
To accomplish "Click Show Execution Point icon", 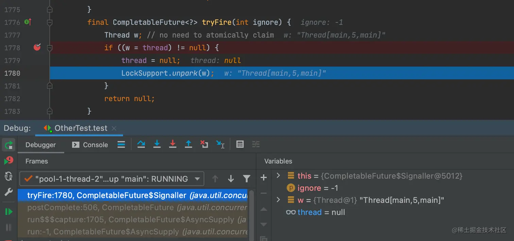I will point(121,145).
